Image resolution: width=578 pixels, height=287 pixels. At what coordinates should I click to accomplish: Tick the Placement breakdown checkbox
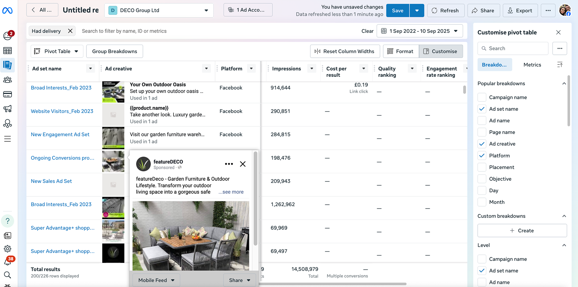tap(482, 167)
